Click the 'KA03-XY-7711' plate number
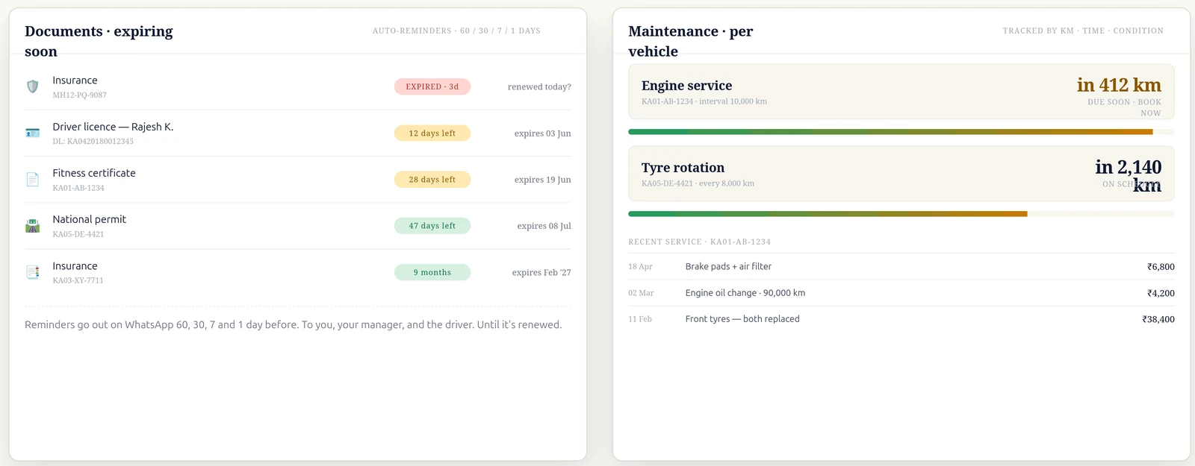Viewport: 1195px width, 466px height. click(x=78, y=281)
